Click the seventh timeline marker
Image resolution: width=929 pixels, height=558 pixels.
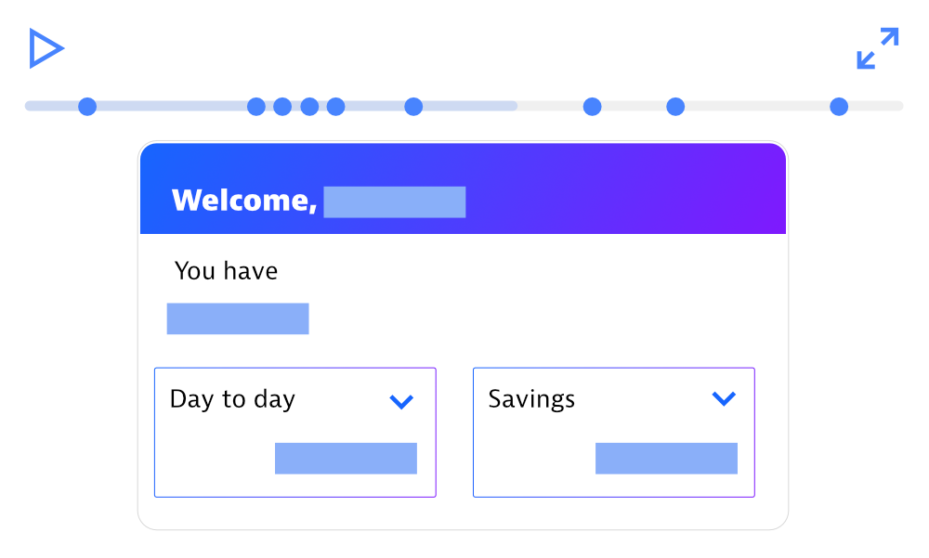tap(592, 107)
